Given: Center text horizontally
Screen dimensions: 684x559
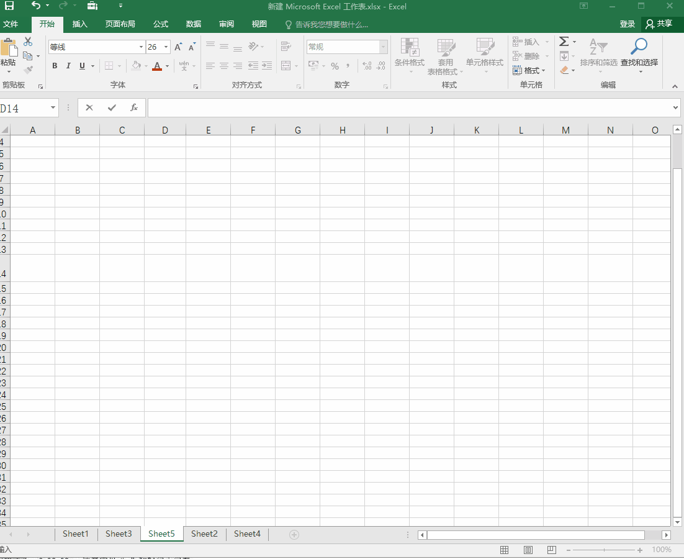Looking at the screenshot, I should click(224, 66).
